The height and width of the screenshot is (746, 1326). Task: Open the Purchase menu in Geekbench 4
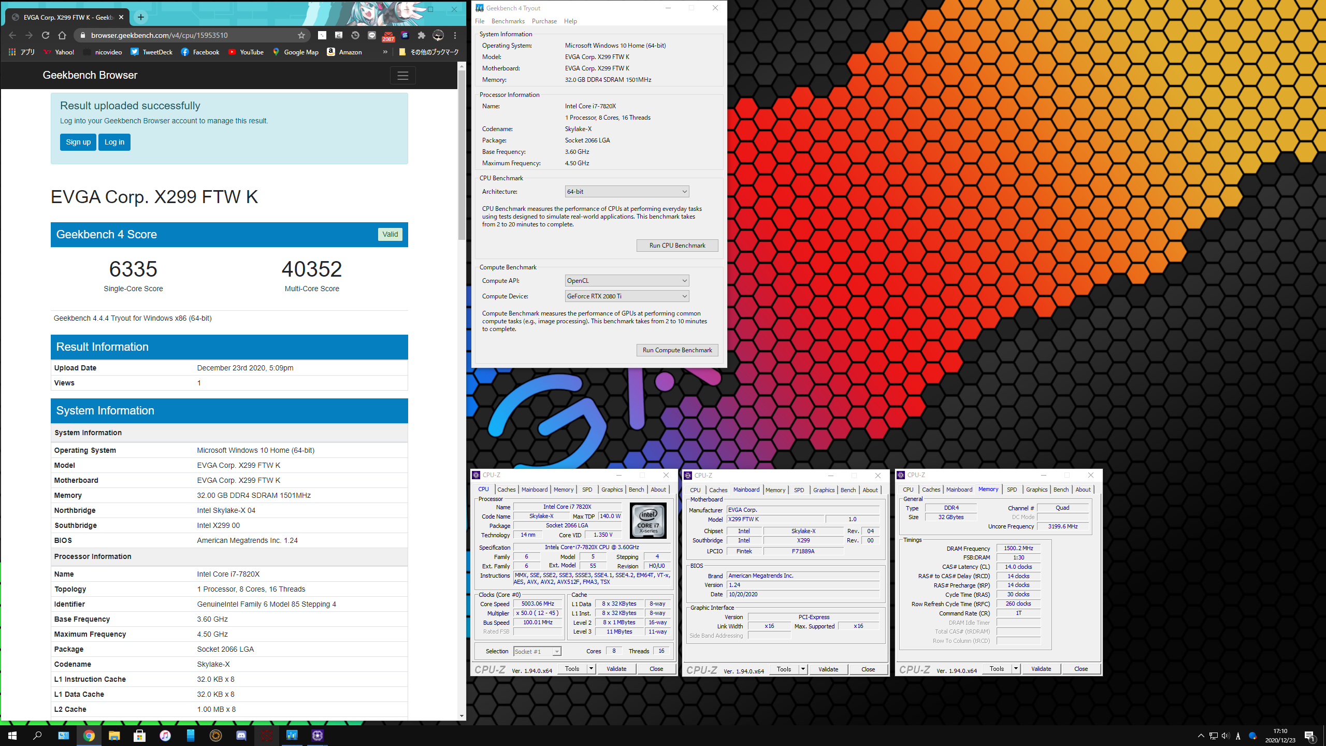pyautogui.click(x=544, y=21)
